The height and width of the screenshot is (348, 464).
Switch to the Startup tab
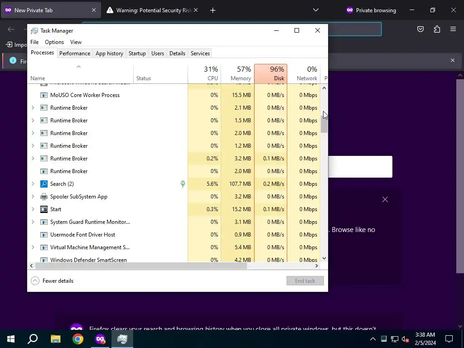click(x=137, y=53)
